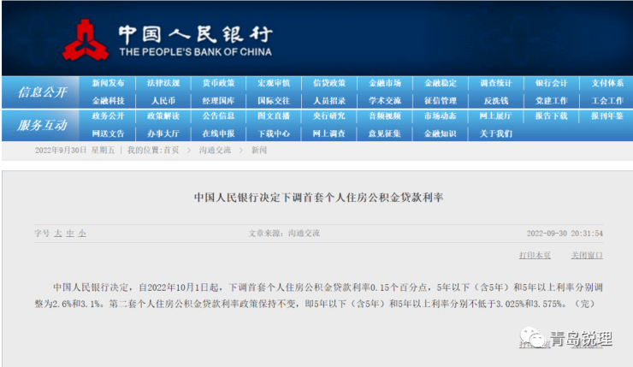633x367 pixels.
Task: Set the font size to 小
Action: tap(81, 233)
